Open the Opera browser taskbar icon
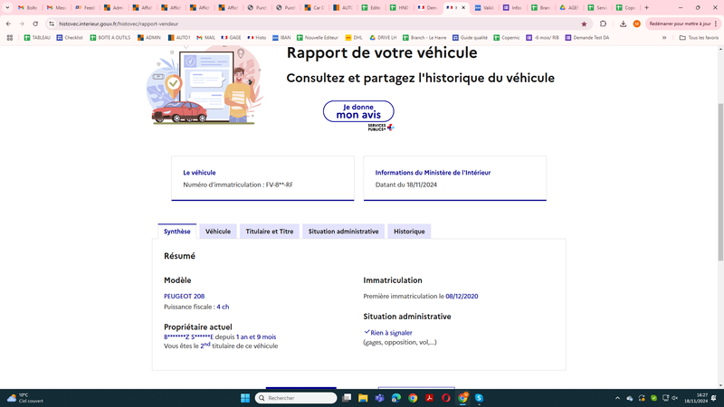The width and height of the screenshot is (724, 407). coord(445,398)
